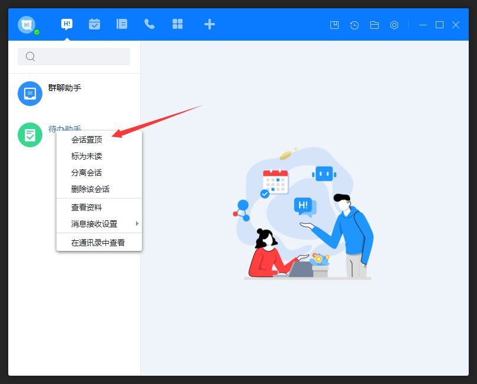Click 在通讯录中查看 menu entry
Image resolution: width=477 pixels, height=384 pixels.
click(x=98, y=241)
